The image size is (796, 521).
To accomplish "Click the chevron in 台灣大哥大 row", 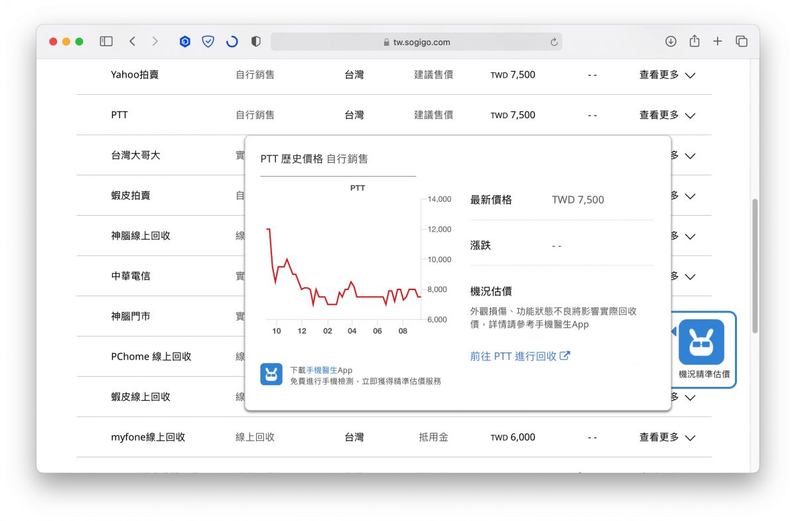I will pyautogui.click(x=690, y=156).
